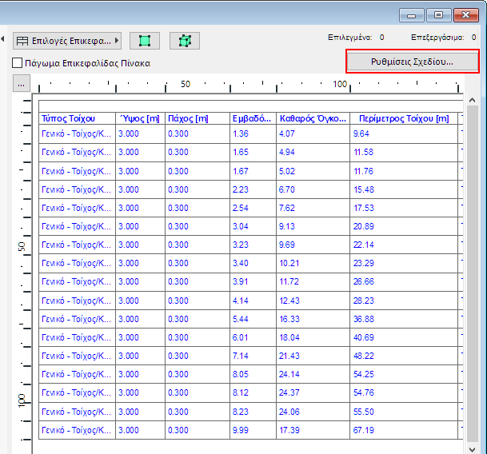Screen dimensions: 487x454
Task: Select cell with area value 1.36
Action: point(251,133)
